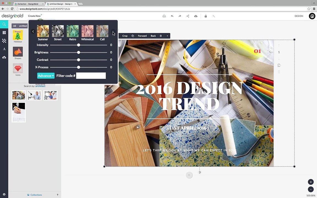Screen dimensions: 317x198
Task: Open the Icons category
Action: coord(18,70)
